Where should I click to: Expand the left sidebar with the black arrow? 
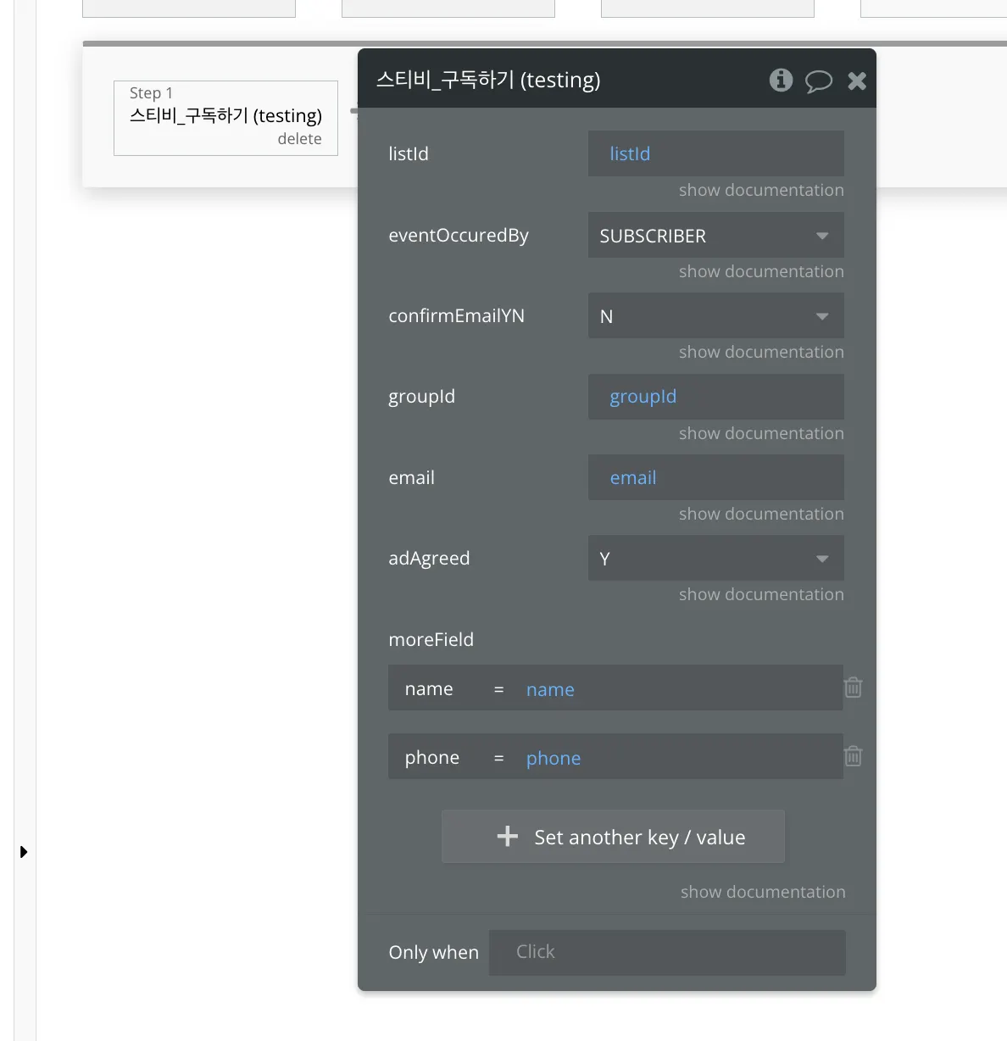tap(24, 852)
